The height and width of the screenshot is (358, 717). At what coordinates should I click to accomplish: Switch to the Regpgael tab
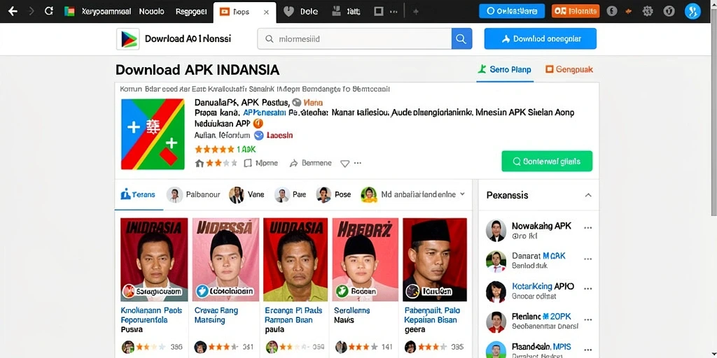(191, 11)
